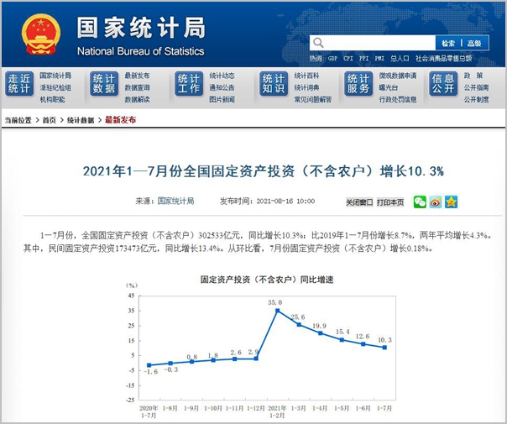Open the 统计工作 navigation block
The image size is (507, 424).
pyautogui.click(x=189, y=84)
